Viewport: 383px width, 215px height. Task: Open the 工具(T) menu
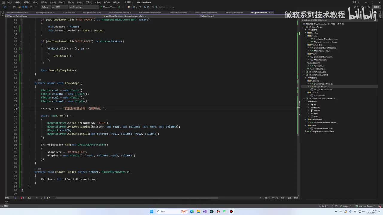click(x=89, y=2)
